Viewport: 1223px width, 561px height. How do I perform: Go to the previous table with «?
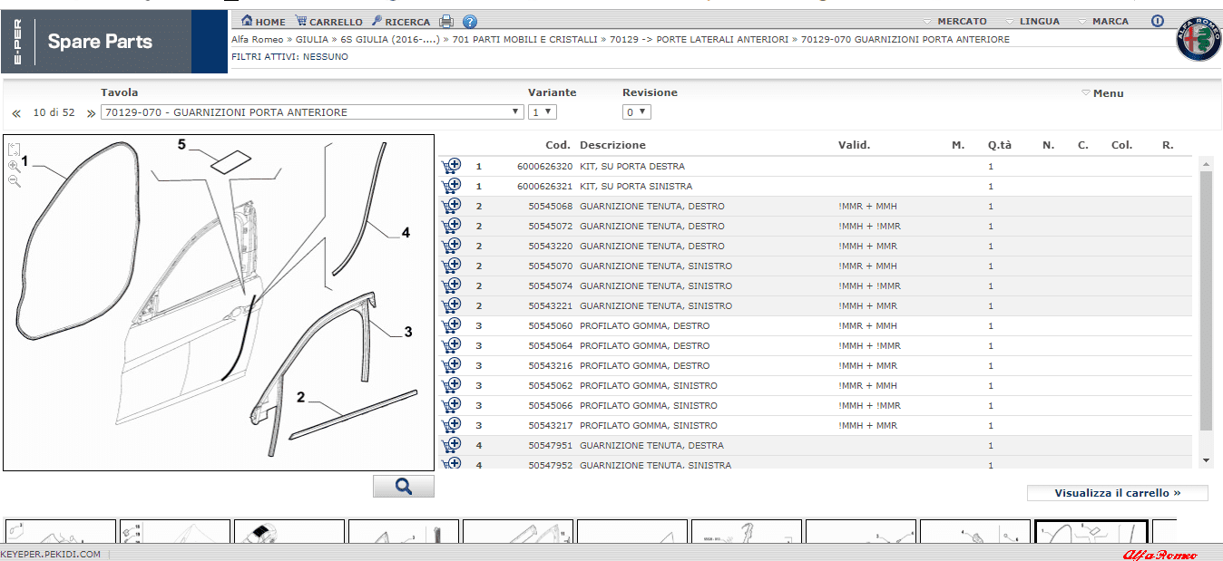16,113
